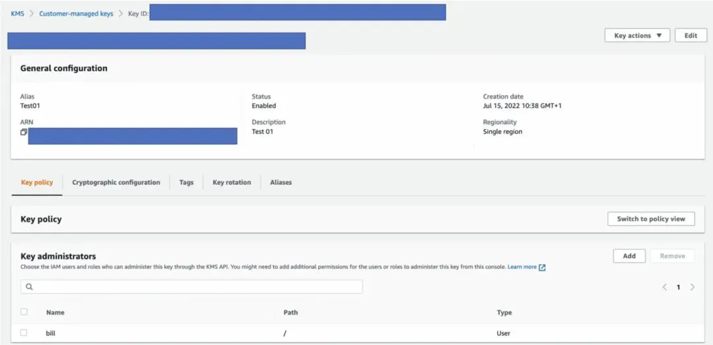Navigate to KMS breadcrumb link
713x345 pixels.
click(18, 13)
